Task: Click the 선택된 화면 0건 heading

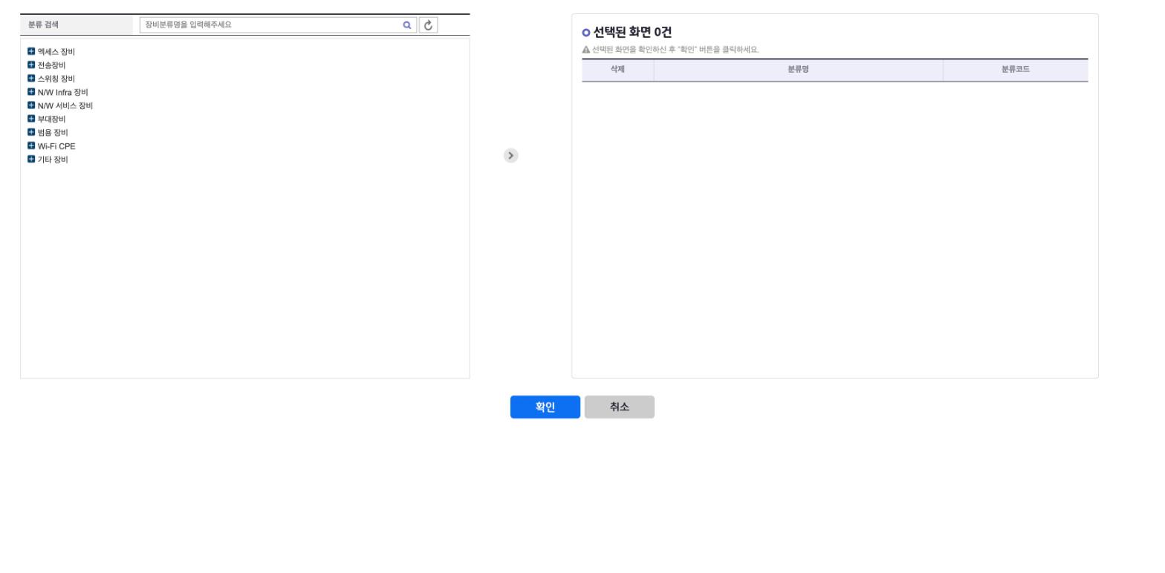Action: pos(632,32)
